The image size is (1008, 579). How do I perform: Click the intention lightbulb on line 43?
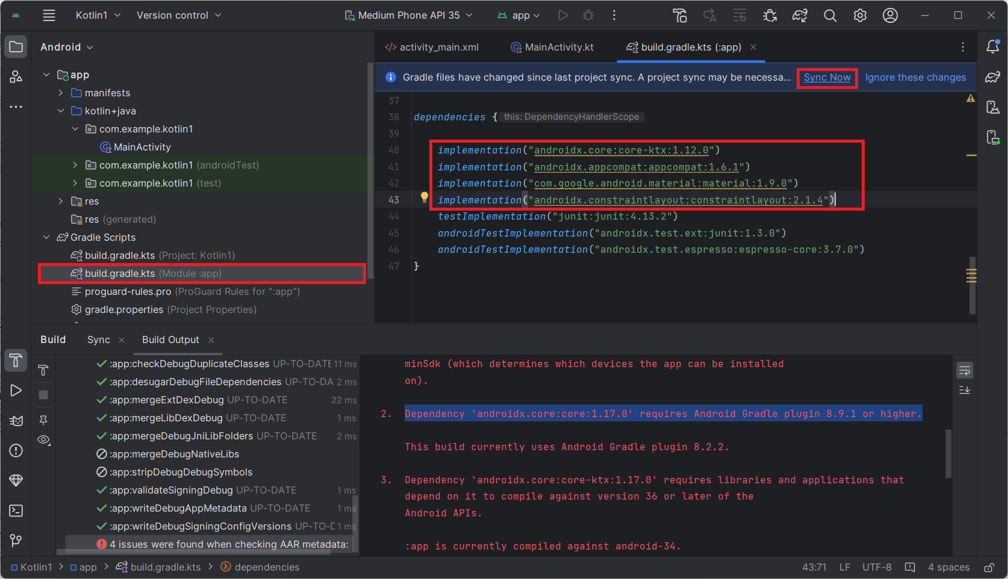(x=424, y=197)
